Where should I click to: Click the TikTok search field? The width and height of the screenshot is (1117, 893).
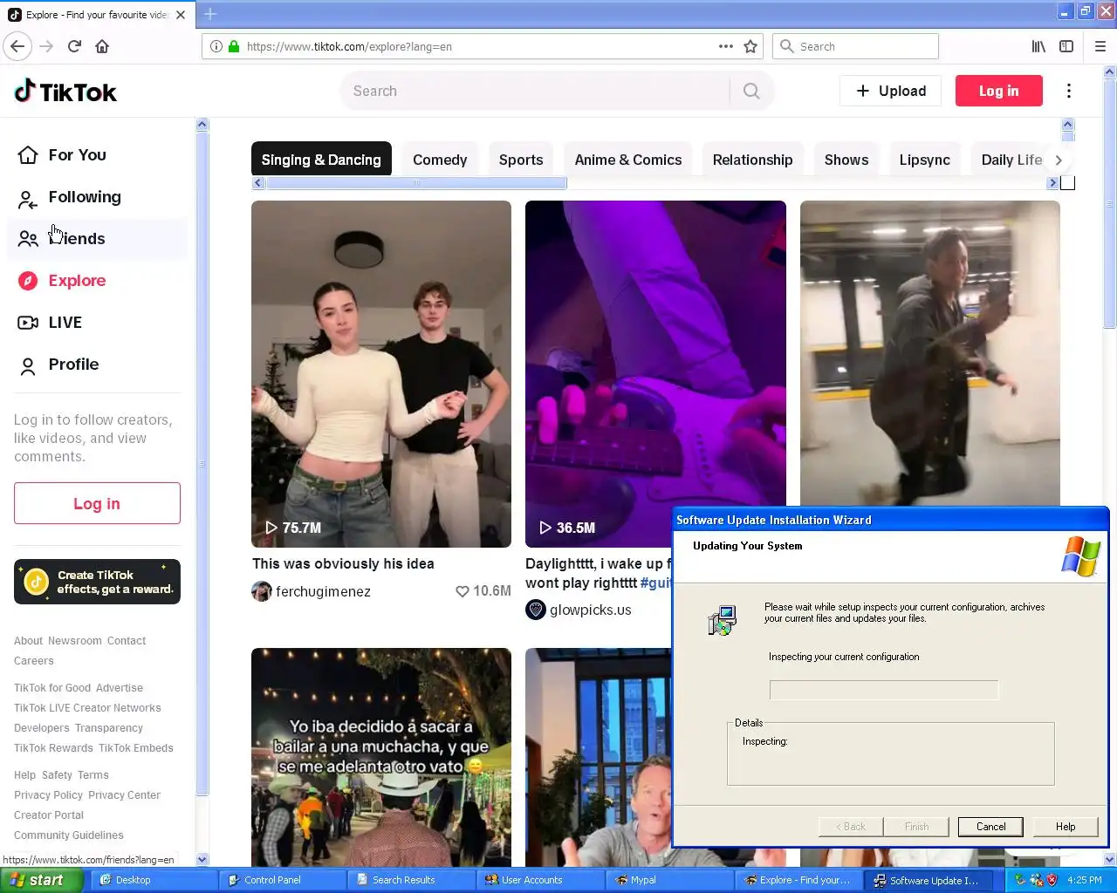pos(534,91)
